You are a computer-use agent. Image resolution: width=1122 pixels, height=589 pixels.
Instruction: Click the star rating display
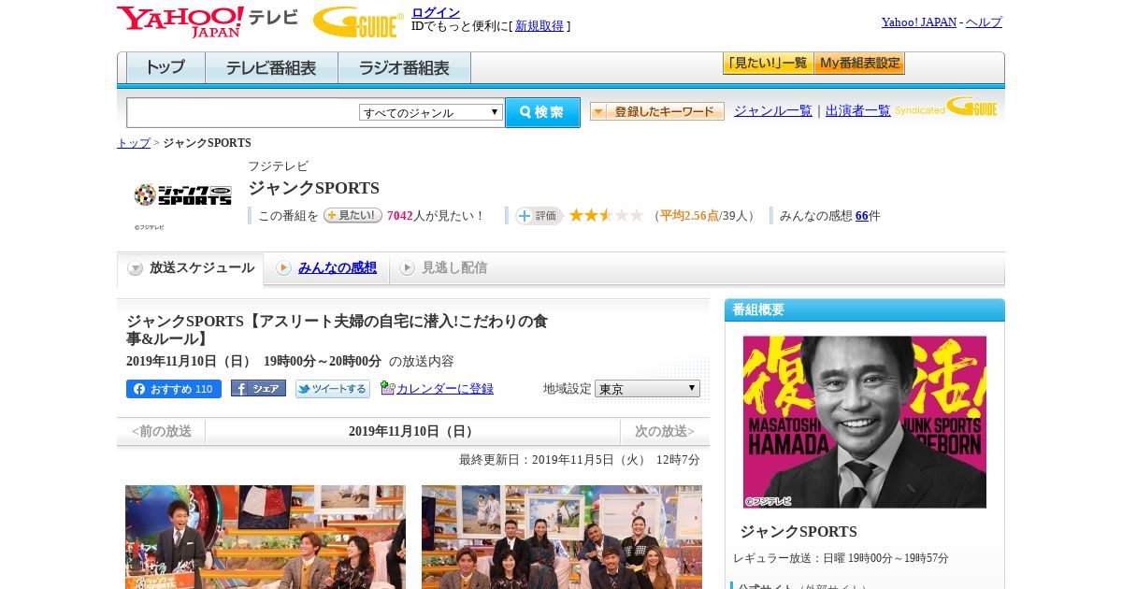606,216
